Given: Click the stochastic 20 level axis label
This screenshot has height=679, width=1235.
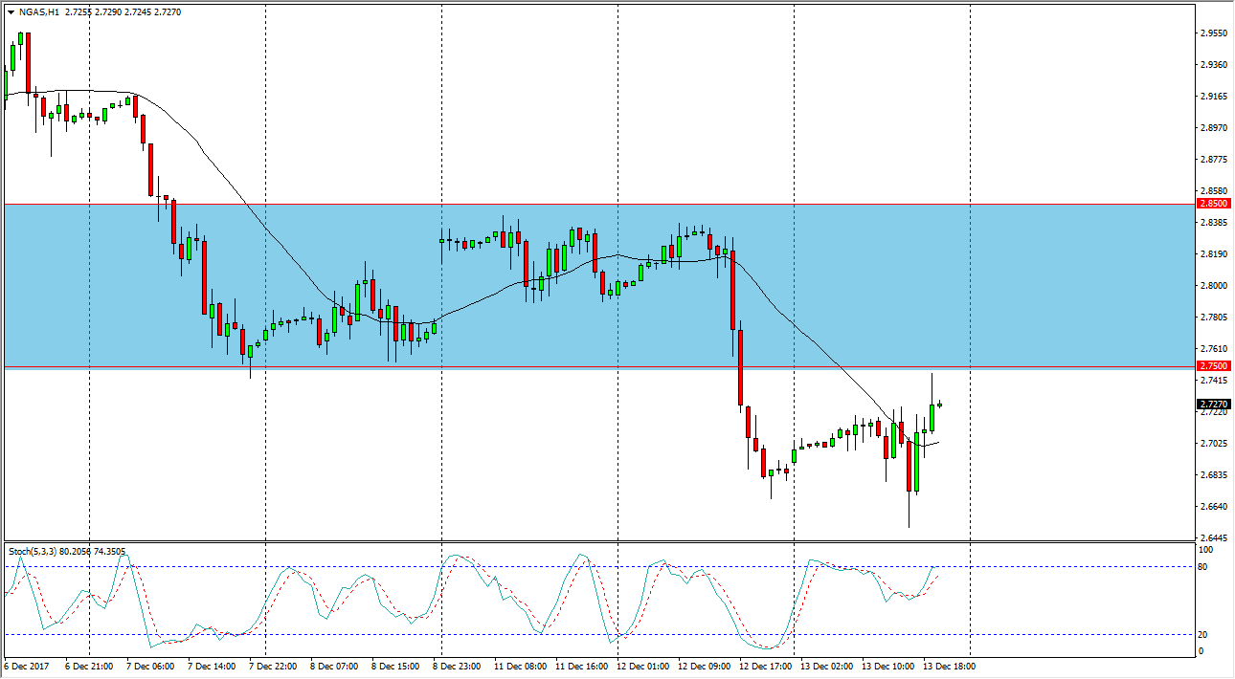Looking at the screenshot, I should 1204,635.
